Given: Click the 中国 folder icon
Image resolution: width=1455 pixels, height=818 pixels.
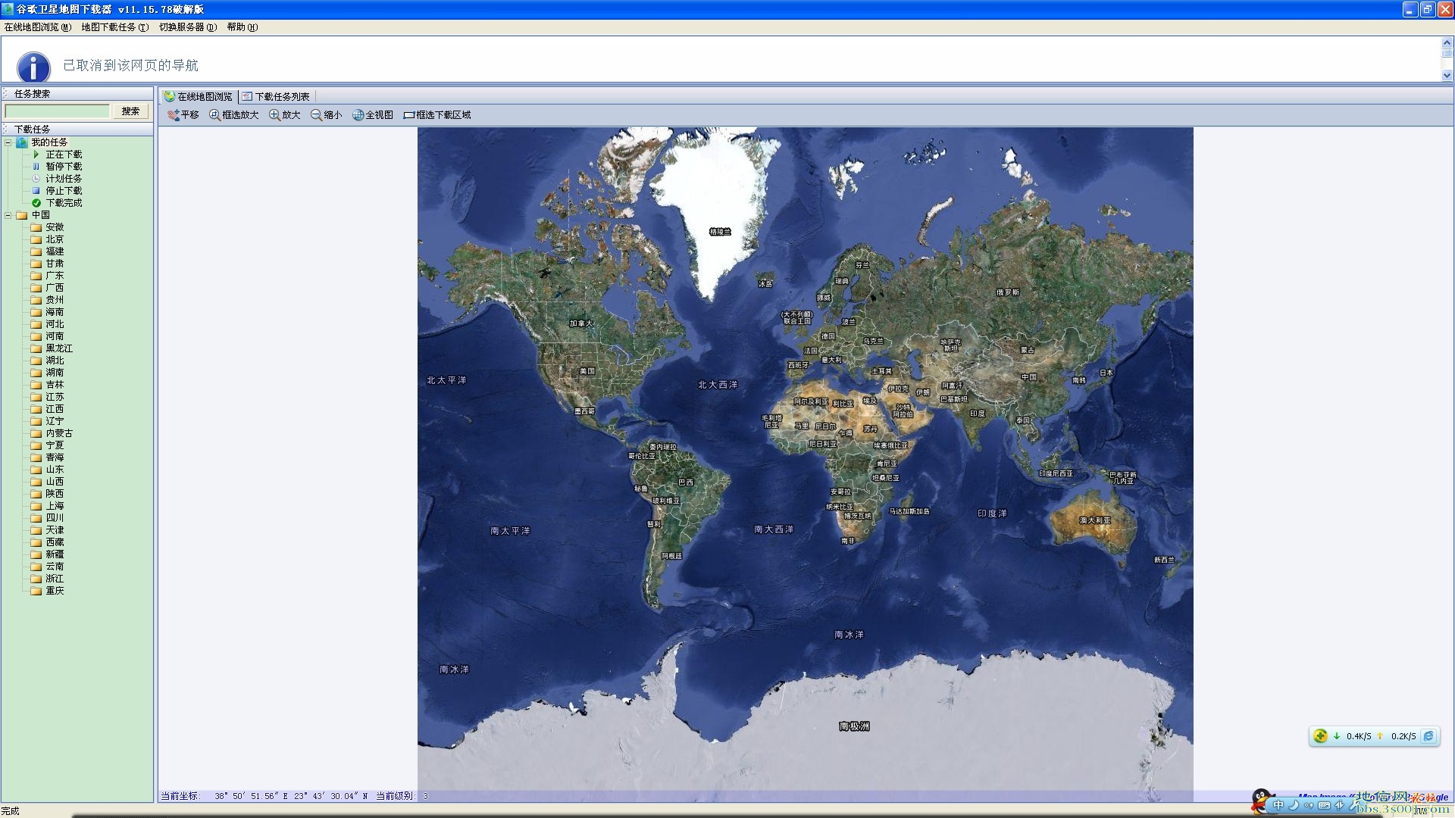Looking at the screenshot, I should [x=22, y=215].
